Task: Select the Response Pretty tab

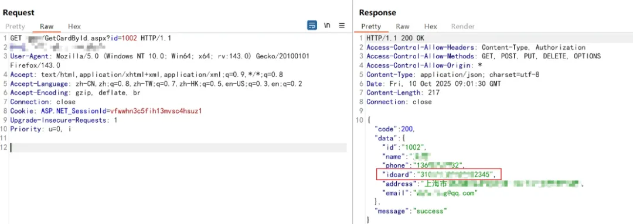Action: tap(371, 26)
